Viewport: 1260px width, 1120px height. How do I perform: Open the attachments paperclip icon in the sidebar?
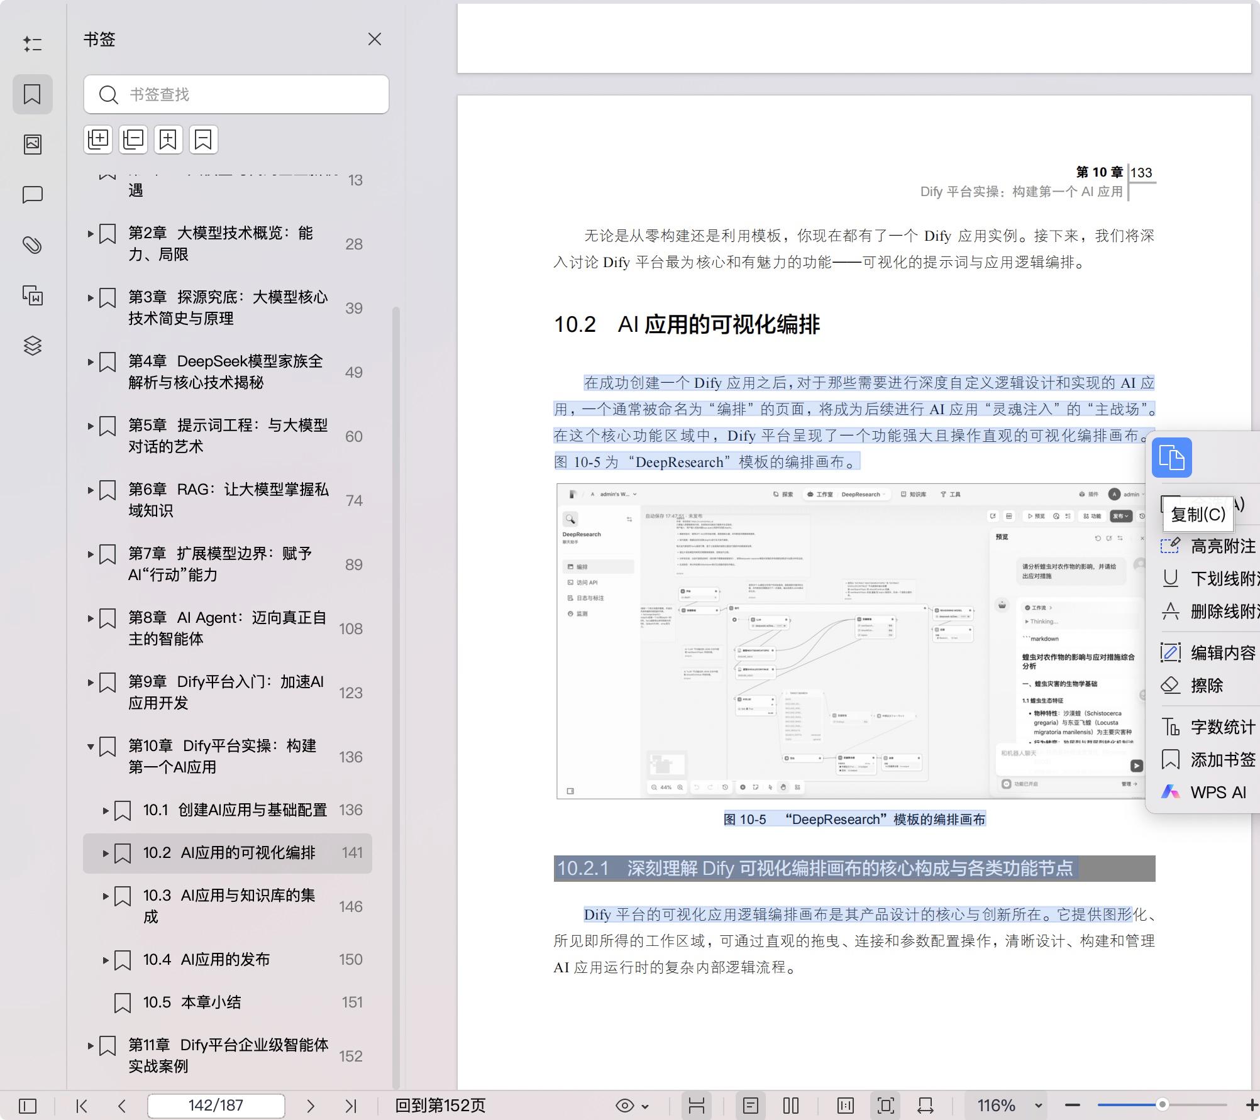pos(32,245)
